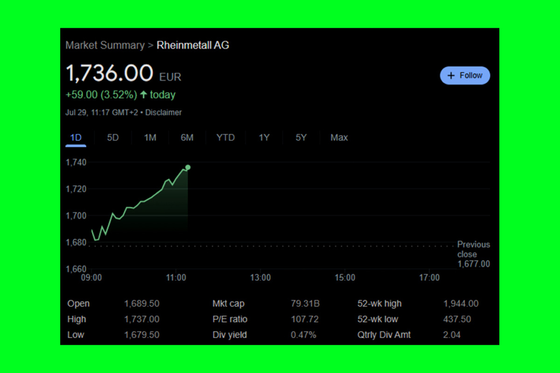Click the green up arrow beside today
560x373 pixels.
click(144, 94)
